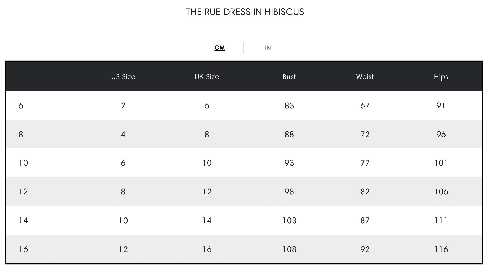Click bust value 98 in table
The width and height of the screenshot is (487, 268).
click(x=289, y=192)
